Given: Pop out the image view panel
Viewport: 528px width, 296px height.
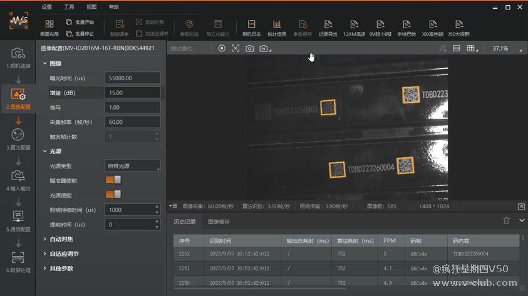Looking at the screenshot, I should coord(521,207).
